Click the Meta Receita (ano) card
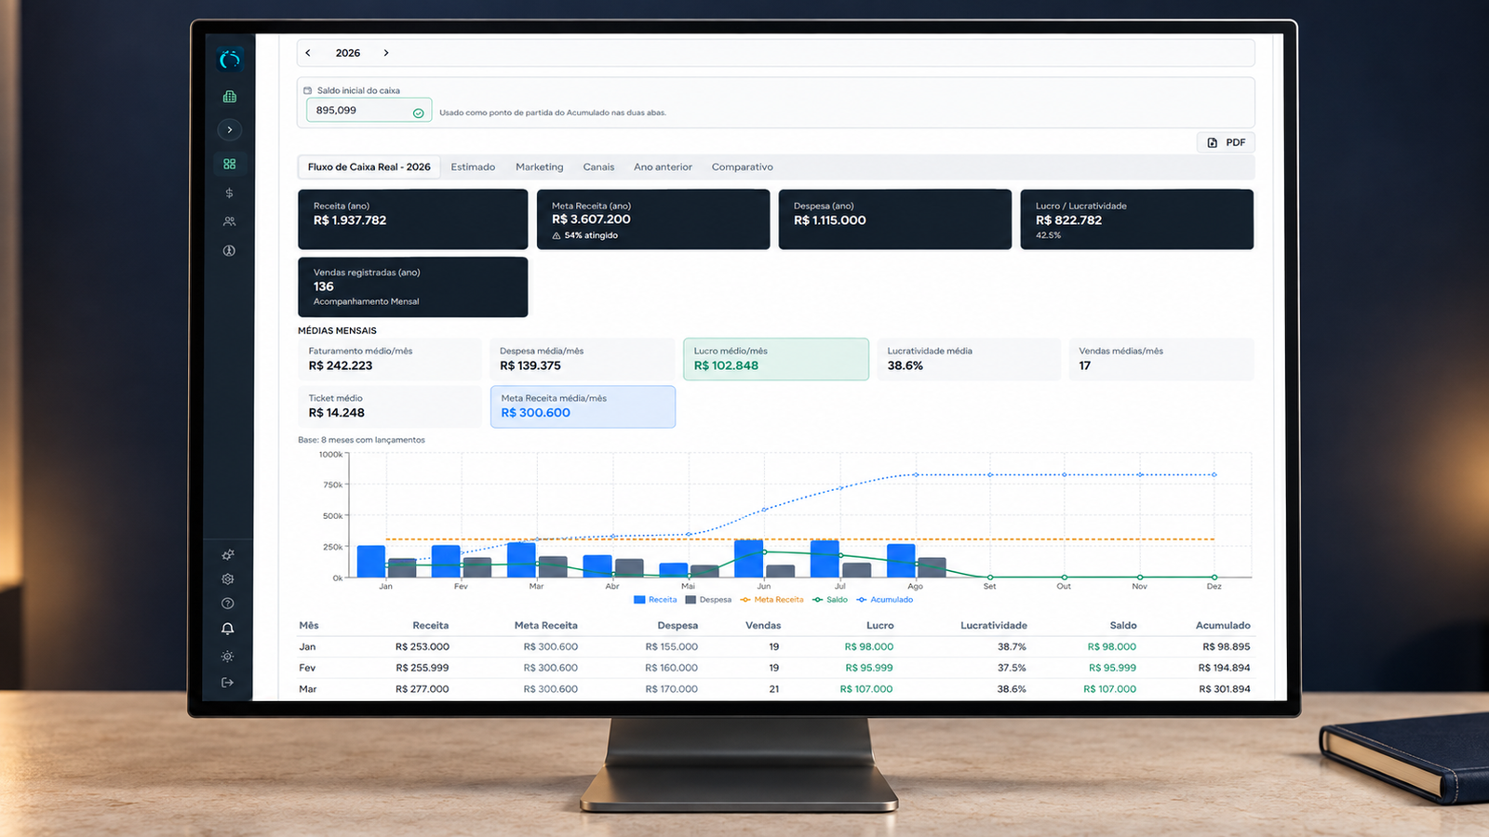This screenshot has width=1489, height=837. [653, 219]
